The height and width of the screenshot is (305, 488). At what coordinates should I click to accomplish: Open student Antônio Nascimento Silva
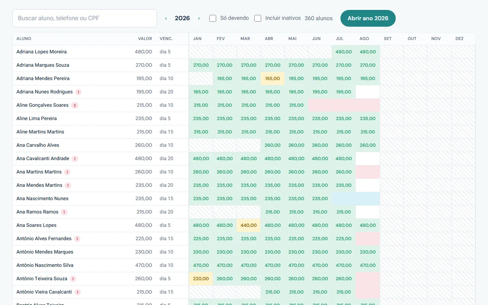click(x=45, y=265)
